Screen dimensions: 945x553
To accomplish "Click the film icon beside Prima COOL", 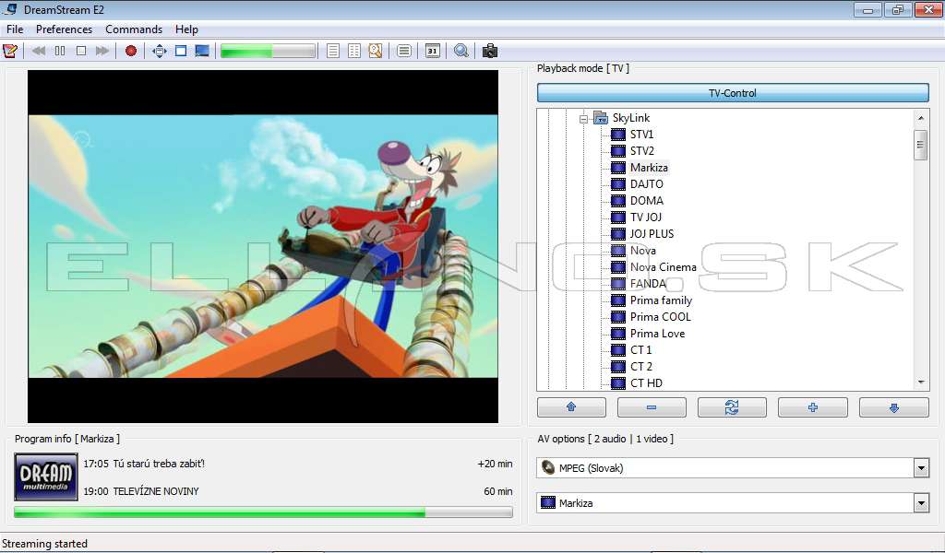I will [x=617, y=316].
